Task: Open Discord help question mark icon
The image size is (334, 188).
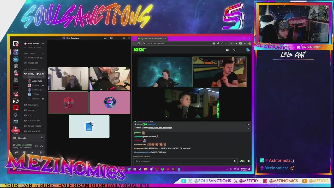Action: 111,38
